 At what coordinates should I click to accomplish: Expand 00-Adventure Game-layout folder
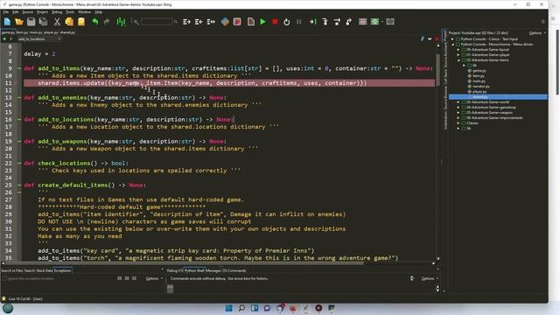tap(458, 50)
